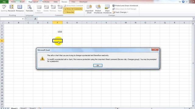Select row 27 header
Screen dimensions: 195x109
2,104
